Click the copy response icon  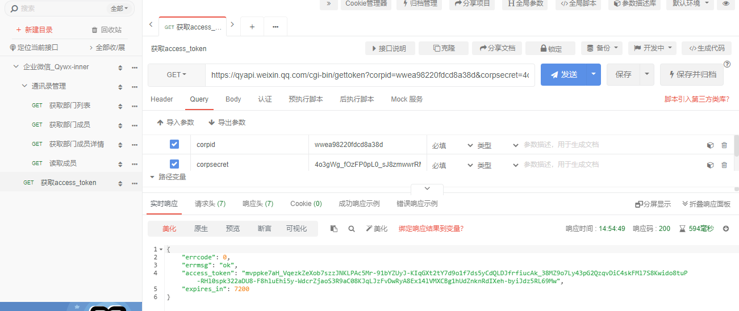[334, 229]
